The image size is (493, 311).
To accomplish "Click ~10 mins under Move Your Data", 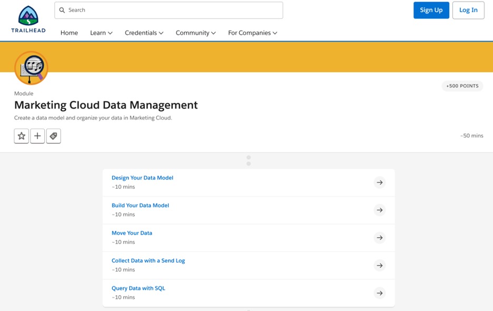I will (x=123, y=242).
